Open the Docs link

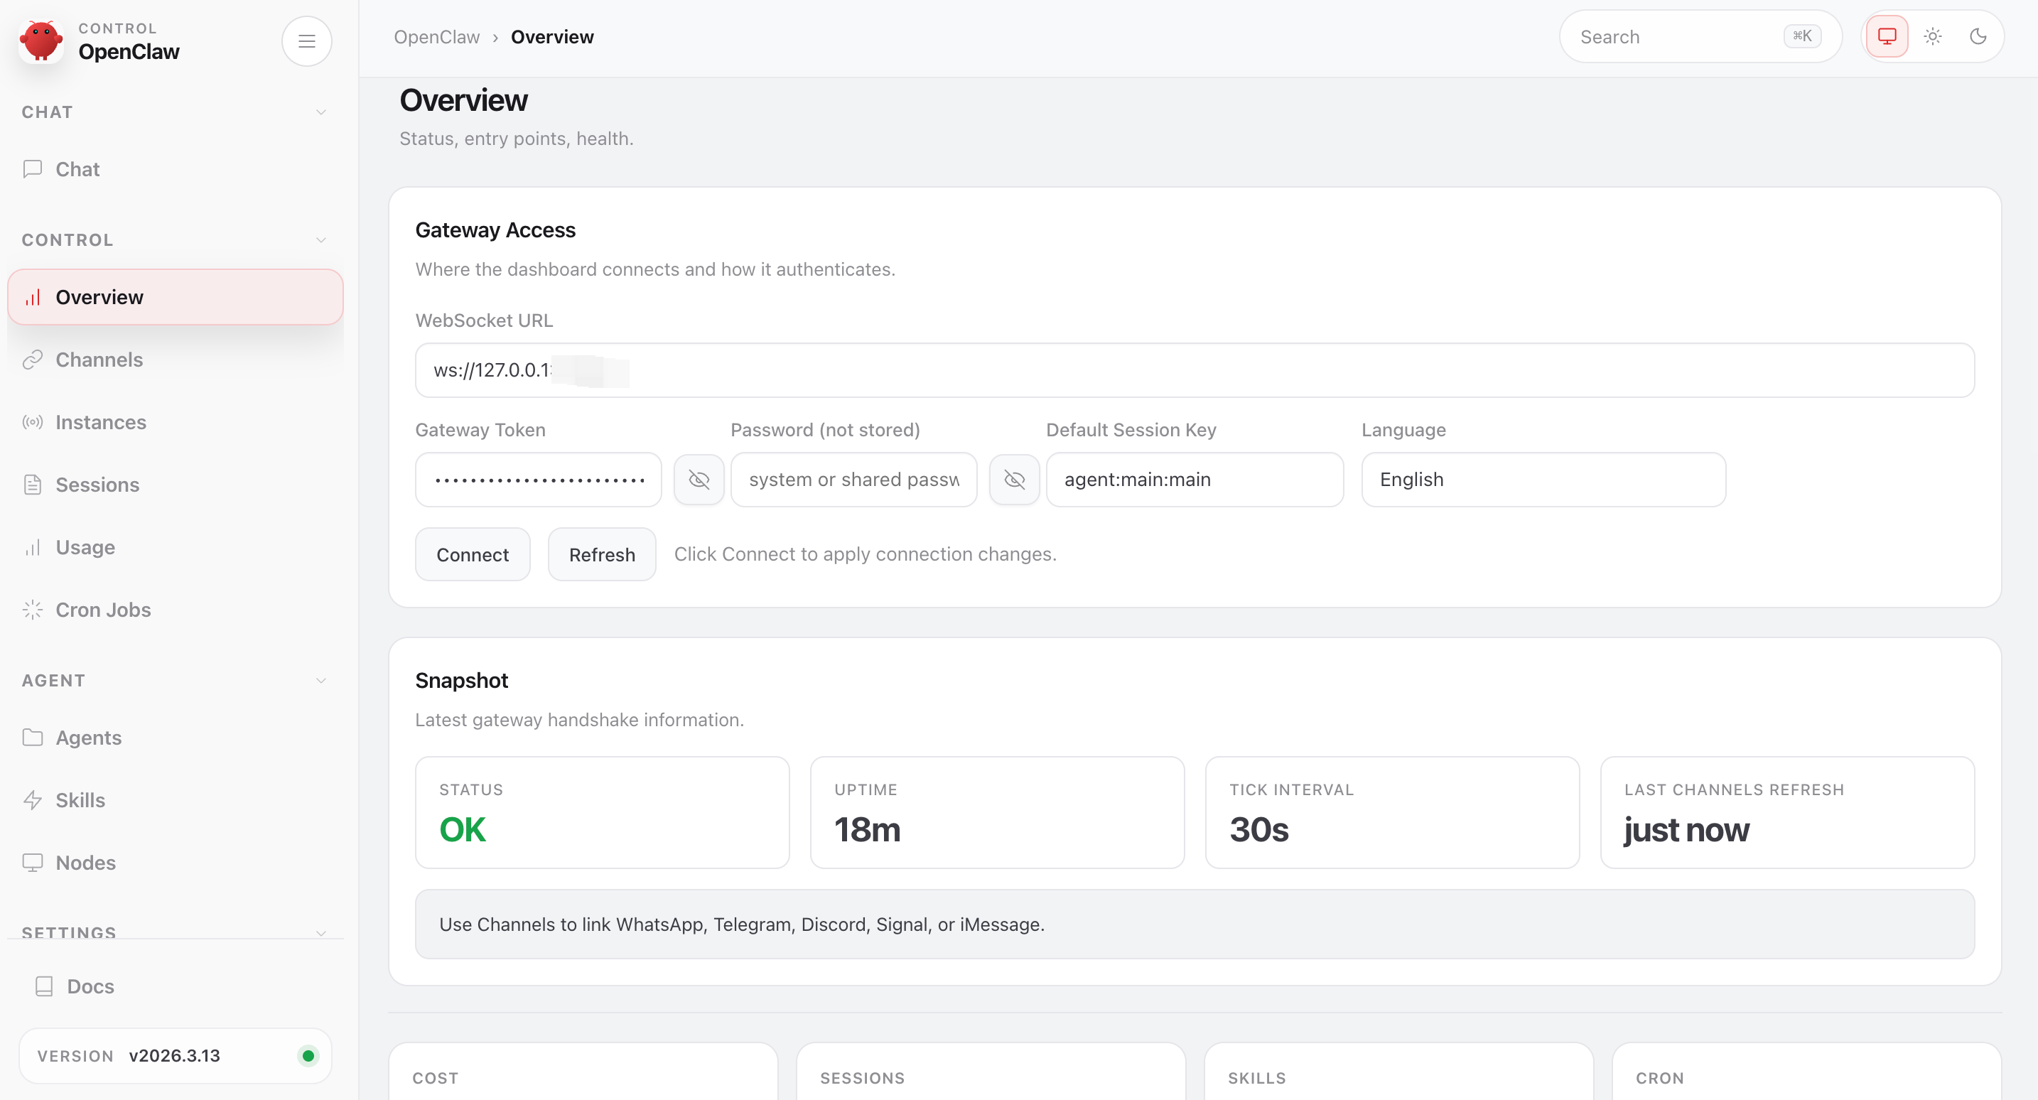pyautogui.click(x=175, y=987)
